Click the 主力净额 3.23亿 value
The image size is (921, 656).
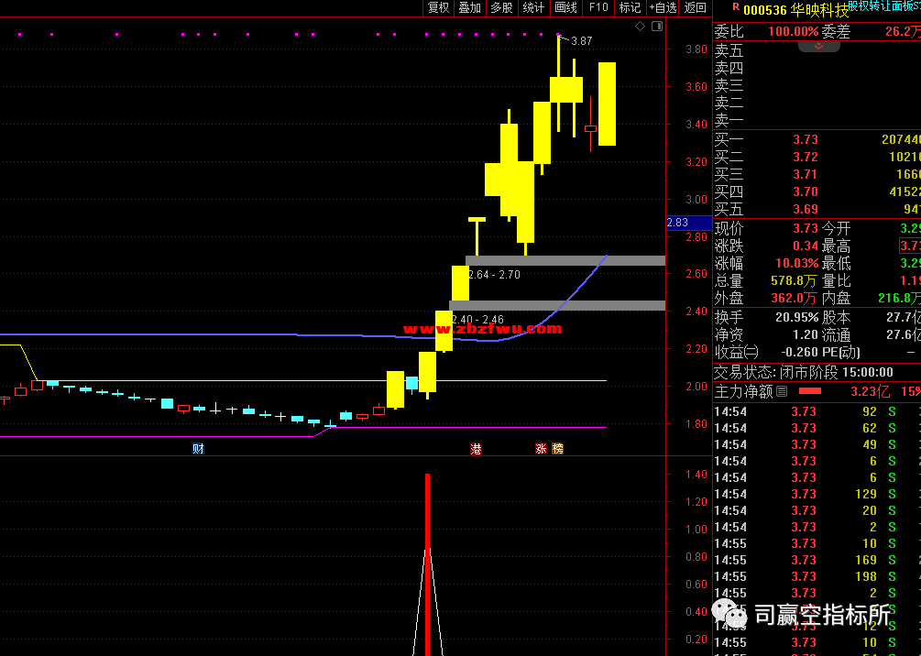coord(872,391)
